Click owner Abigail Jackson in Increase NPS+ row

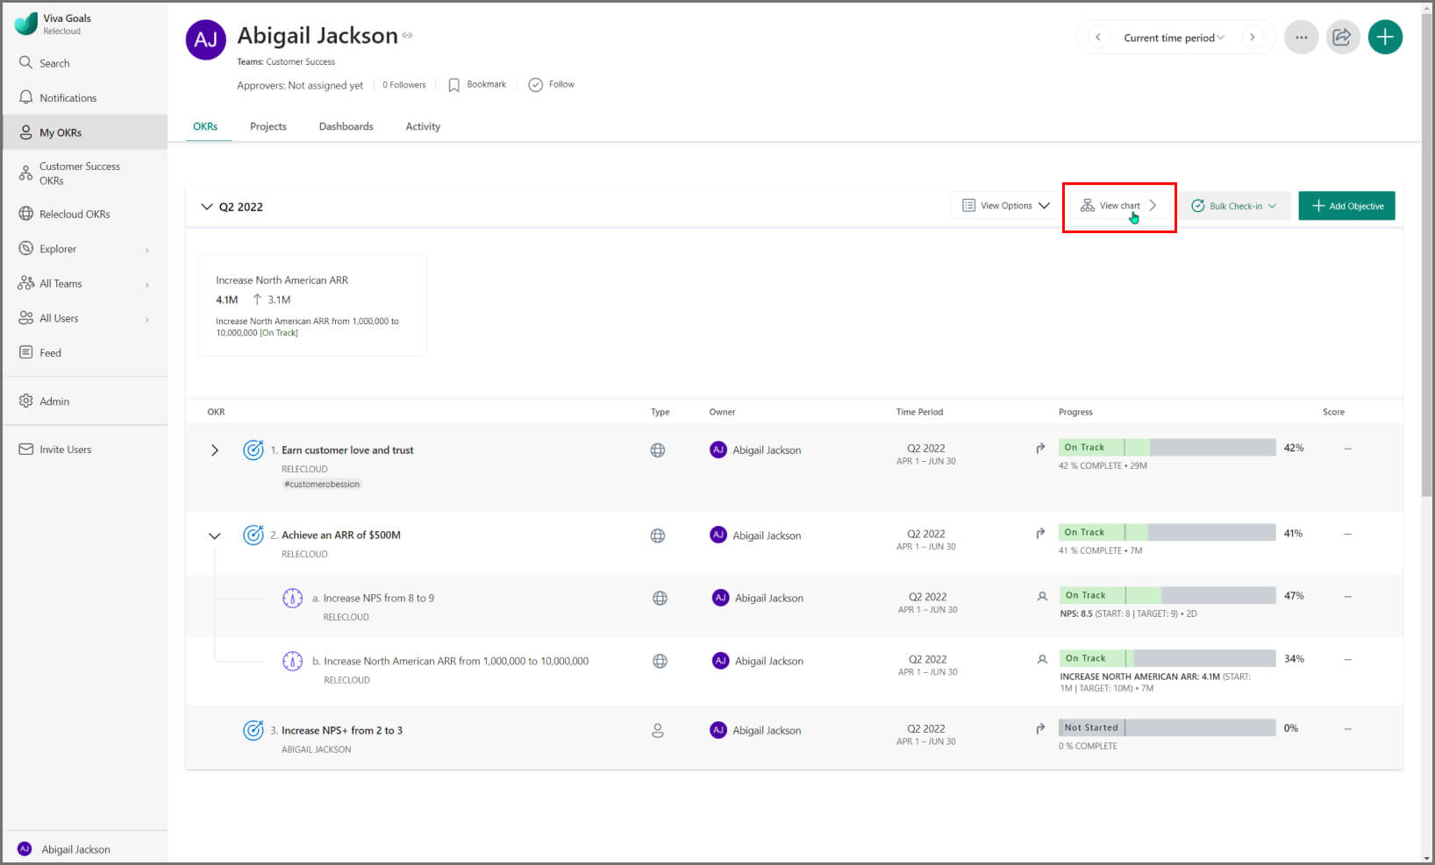click(755, 731)
